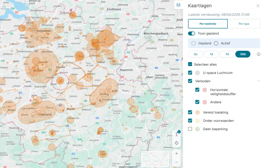Switch to the Per type tab
Image resolution: width=262 pixels, height=168 pixels.
pos(244,24)
